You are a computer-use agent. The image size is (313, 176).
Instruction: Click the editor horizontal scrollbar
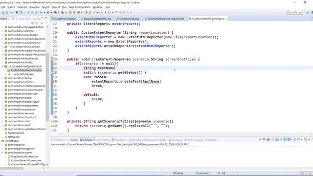(186, 134)
